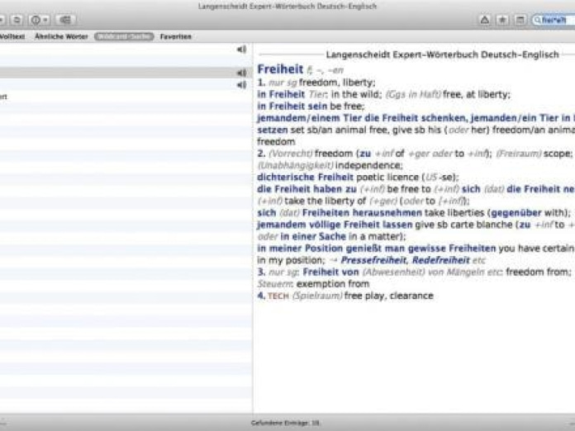Click 'jemandem völlige Freiheit lassen' phrase
Image resolution: width=575 pixels, height=431 pixels.
pyautogui.click(x=335, y=225)
